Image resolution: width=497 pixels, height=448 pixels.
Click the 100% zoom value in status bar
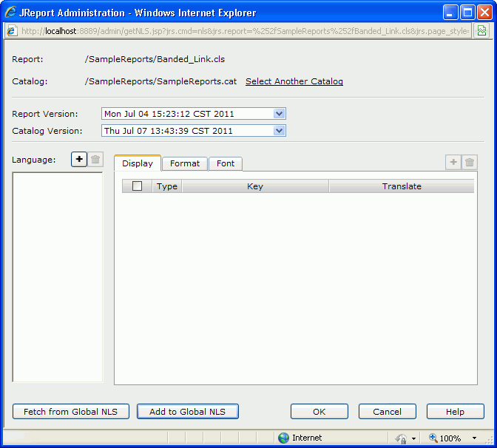coord(450,438)
